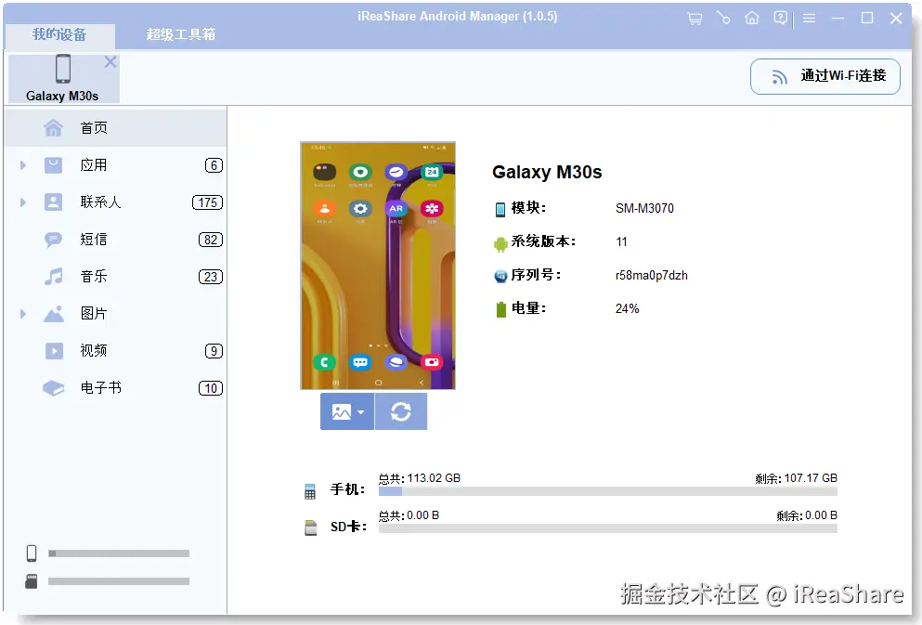The width and height of the screenshot is (922, 625).
Task: Click the play icon beside 视频
Action: (x=54, y=351)
